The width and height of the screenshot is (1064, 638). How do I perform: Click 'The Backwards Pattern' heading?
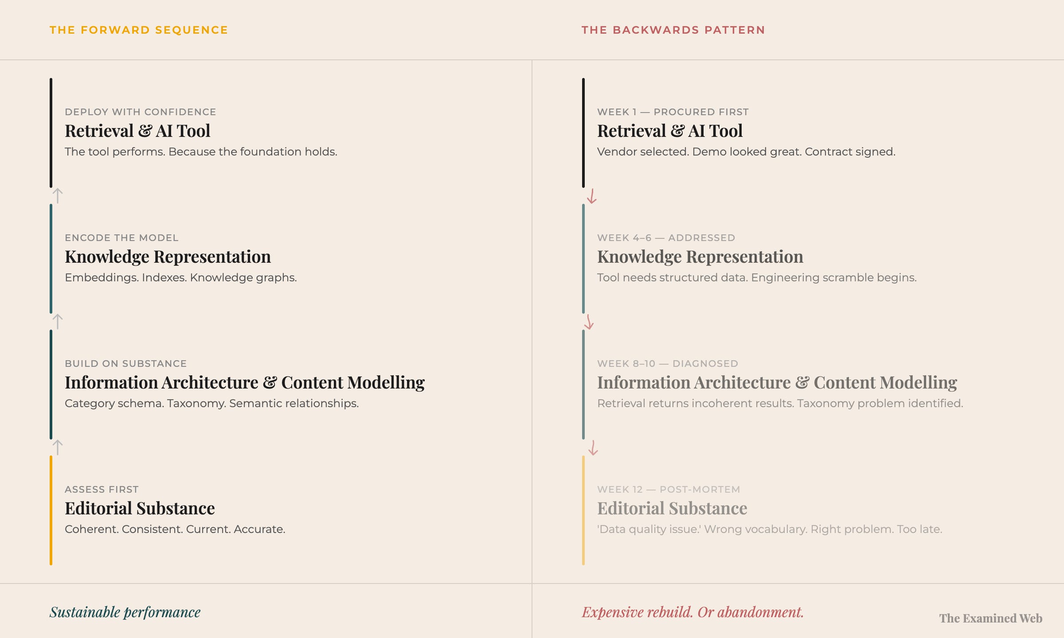673,30
